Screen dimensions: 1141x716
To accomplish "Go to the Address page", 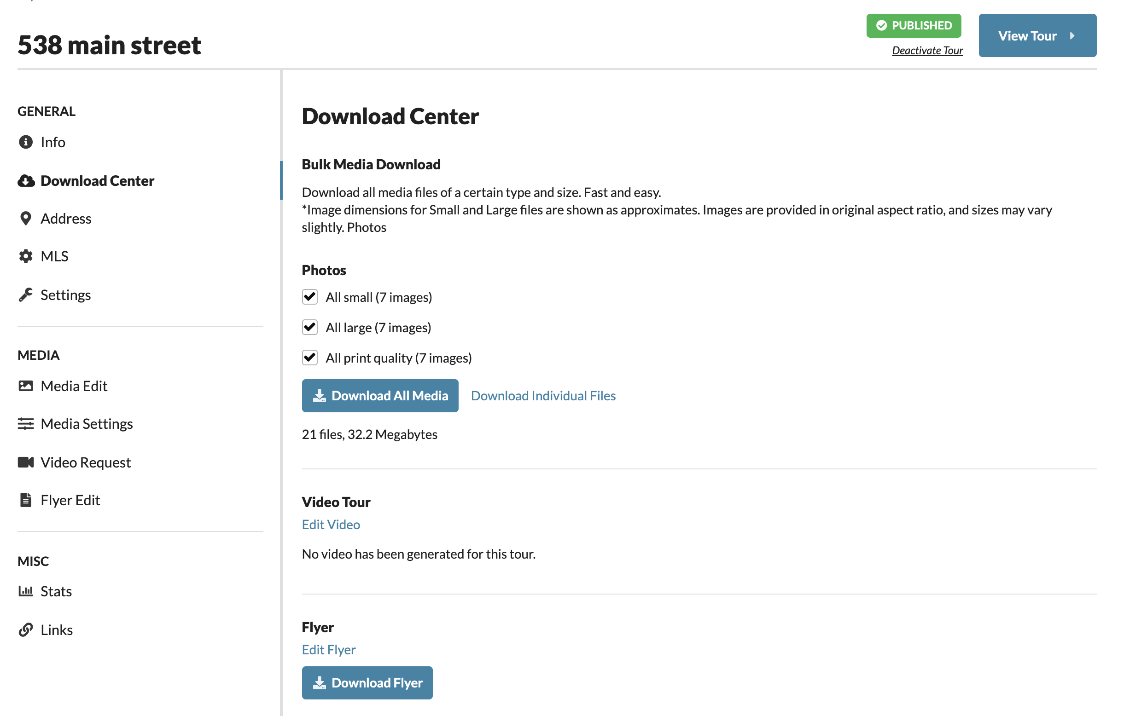I will click(66, 218).
